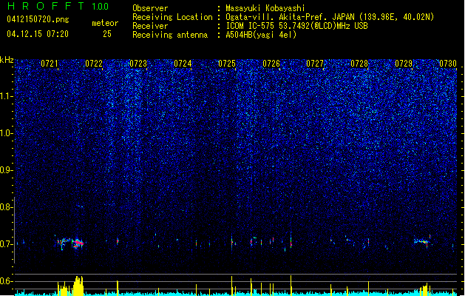This screenshot has height=296, width=465.
Task: Click the 0729 time marker
Action: [x=404, y=64]
